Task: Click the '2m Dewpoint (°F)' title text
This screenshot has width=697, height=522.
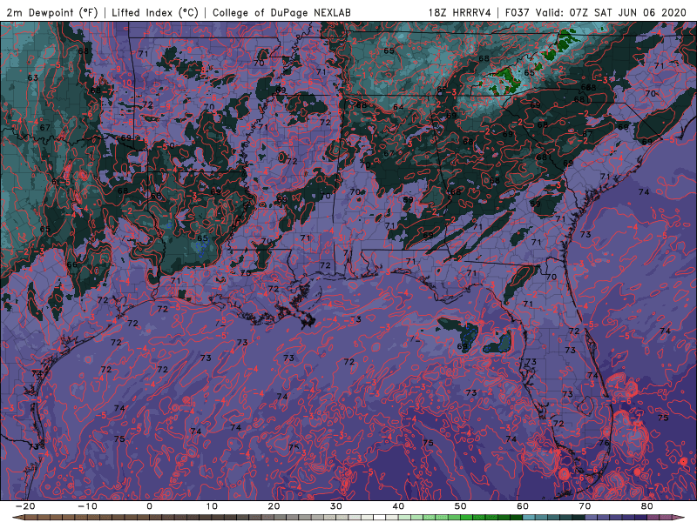Action: pyautogui.click(x=52, y=12)
